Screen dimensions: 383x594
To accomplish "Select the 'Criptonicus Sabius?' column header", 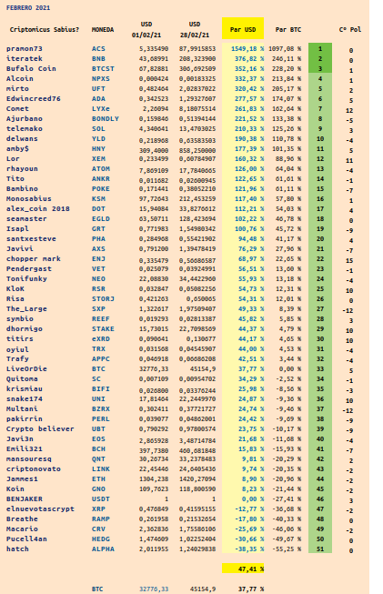I will 45,29.
